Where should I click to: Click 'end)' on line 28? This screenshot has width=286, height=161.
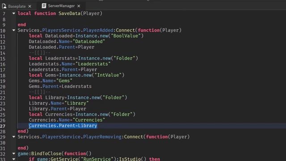(23, 131)
